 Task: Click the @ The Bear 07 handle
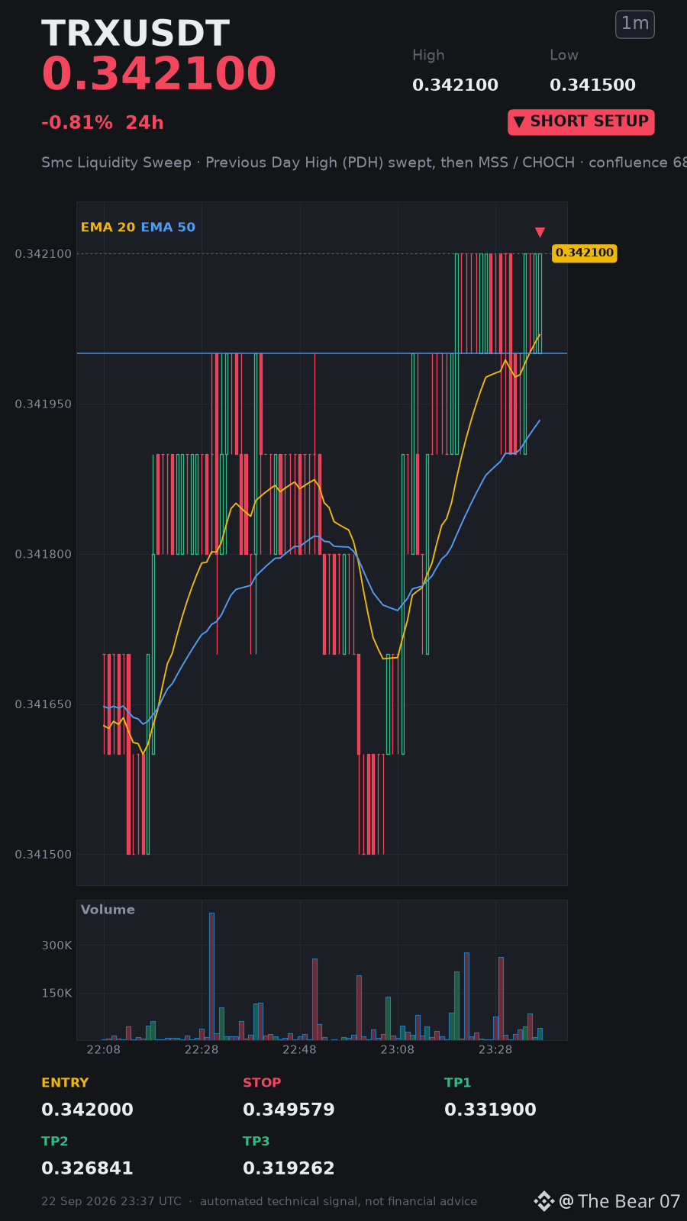[x=619, y=1201]
